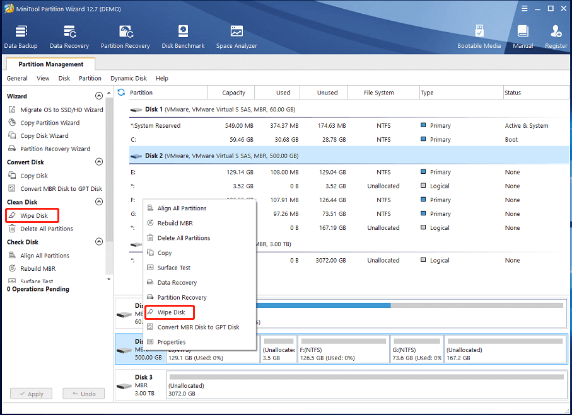This screenshot has width=572, height=415.
Task: Refresh the partition list
Action: tap(122, 93)
